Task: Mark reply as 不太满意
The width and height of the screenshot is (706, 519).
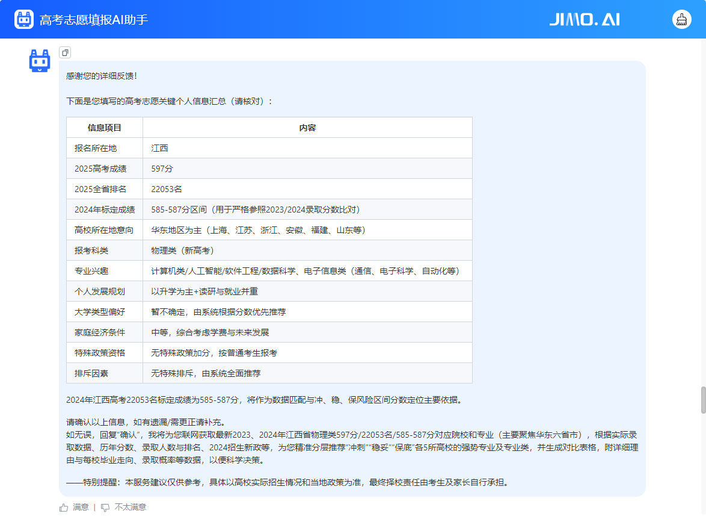Action: click(130, 508)
